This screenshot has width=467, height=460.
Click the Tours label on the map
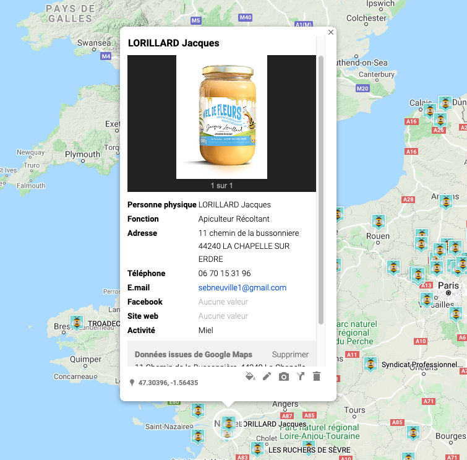tap(354, 410)
